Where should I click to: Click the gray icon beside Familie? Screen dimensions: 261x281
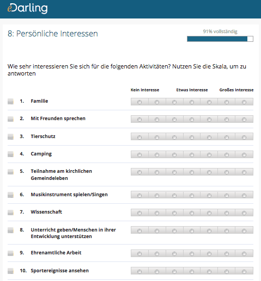coord(10,102)
